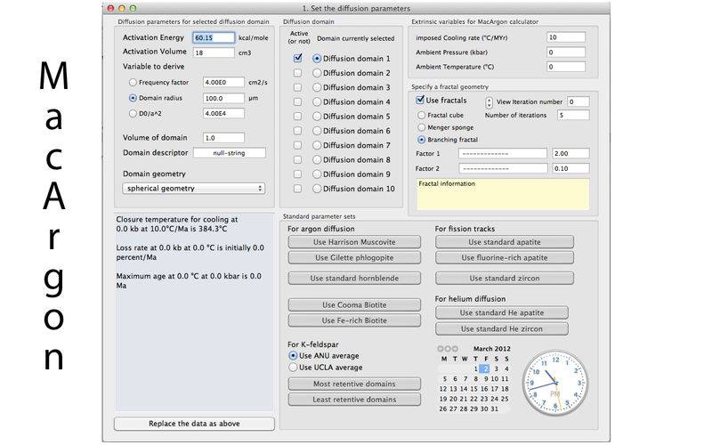Focus the imposed Cooling rate field
This screenshot has height=445, width=712.
coord(565,37)
